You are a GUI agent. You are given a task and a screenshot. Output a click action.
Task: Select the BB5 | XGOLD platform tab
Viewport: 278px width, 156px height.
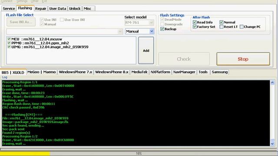click(x=13, y=72)
